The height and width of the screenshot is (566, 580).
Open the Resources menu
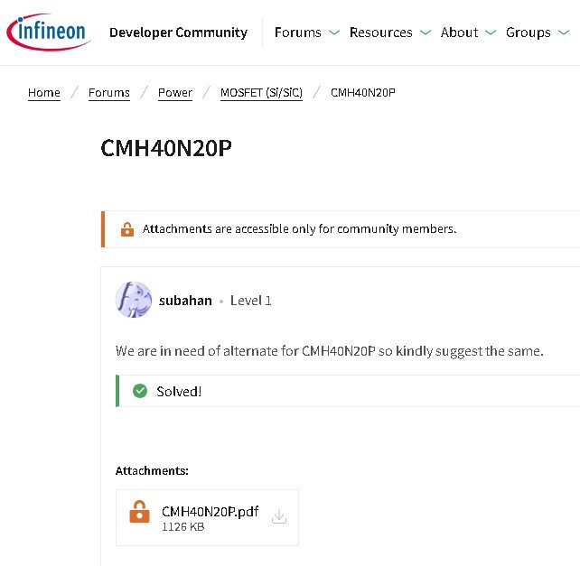tap(380, 32)
